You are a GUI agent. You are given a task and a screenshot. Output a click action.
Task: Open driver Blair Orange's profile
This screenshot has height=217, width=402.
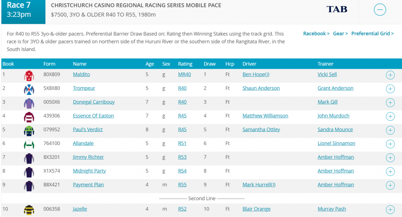pyautogui.click(x=256, y=209)
